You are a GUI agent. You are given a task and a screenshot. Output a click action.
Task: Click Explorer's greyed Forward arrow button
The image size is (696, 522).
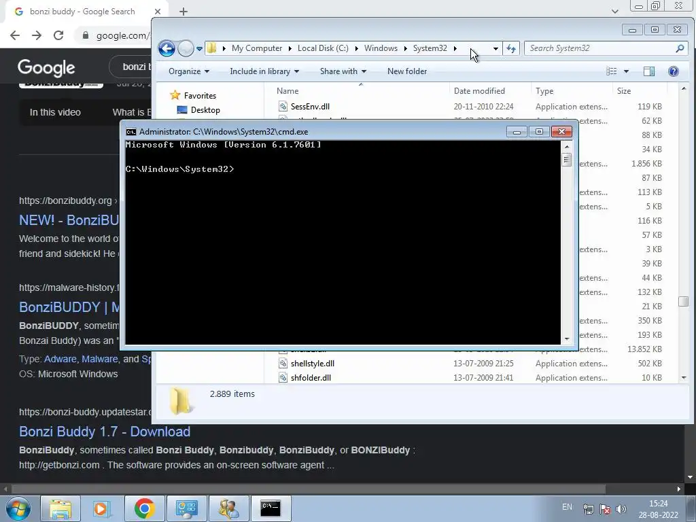point(186,48)
